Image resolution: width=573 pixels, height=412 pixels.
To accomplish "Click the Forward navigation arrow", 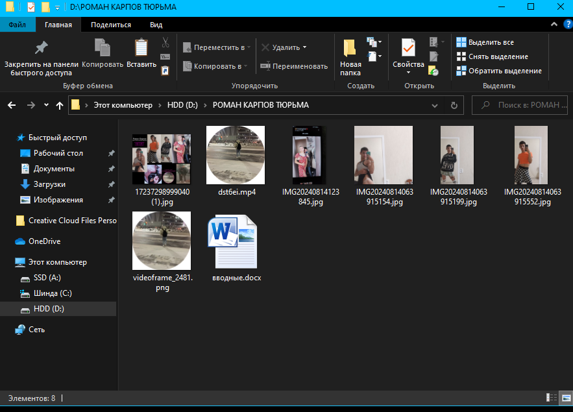I will pos(31,105).
